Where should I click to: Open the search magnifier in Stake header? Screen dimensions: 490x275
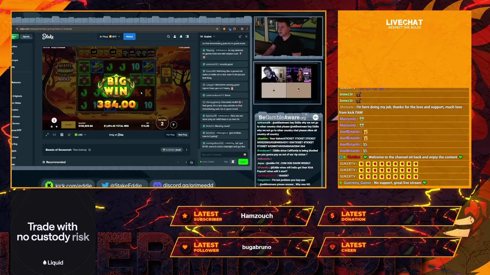tap(168, 36)
